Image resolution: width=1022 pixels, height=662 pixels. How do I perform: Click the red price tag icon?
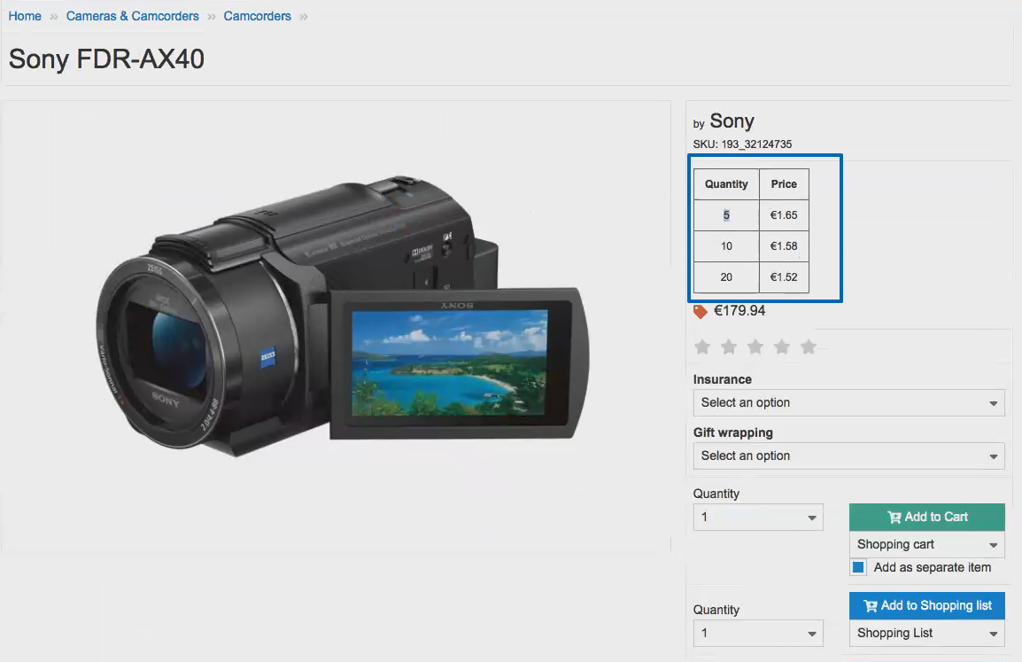700,311
